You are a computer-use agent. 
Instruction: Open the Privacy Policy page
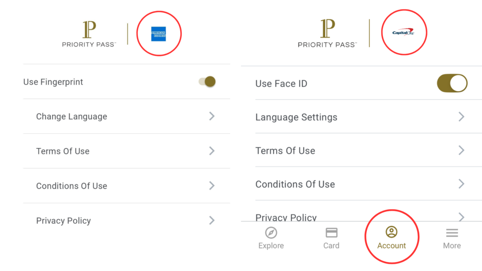[64, 220]
